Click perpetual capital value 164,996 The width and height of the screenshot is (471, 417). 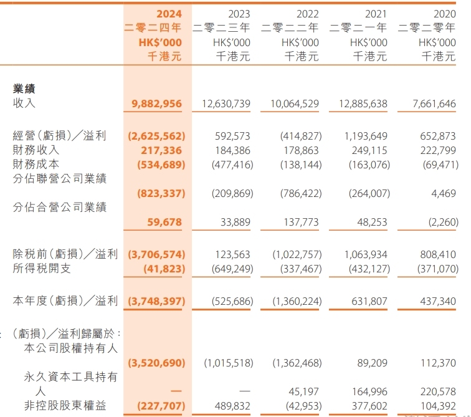pos(369,391)
